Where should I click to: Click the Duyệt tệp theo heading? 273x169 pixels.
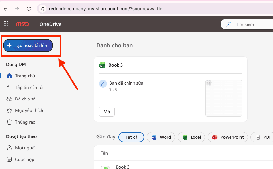22,136
